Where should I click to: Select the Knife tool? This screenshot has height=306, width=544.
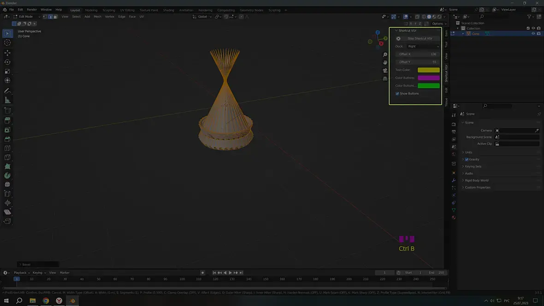click(7, 158)
